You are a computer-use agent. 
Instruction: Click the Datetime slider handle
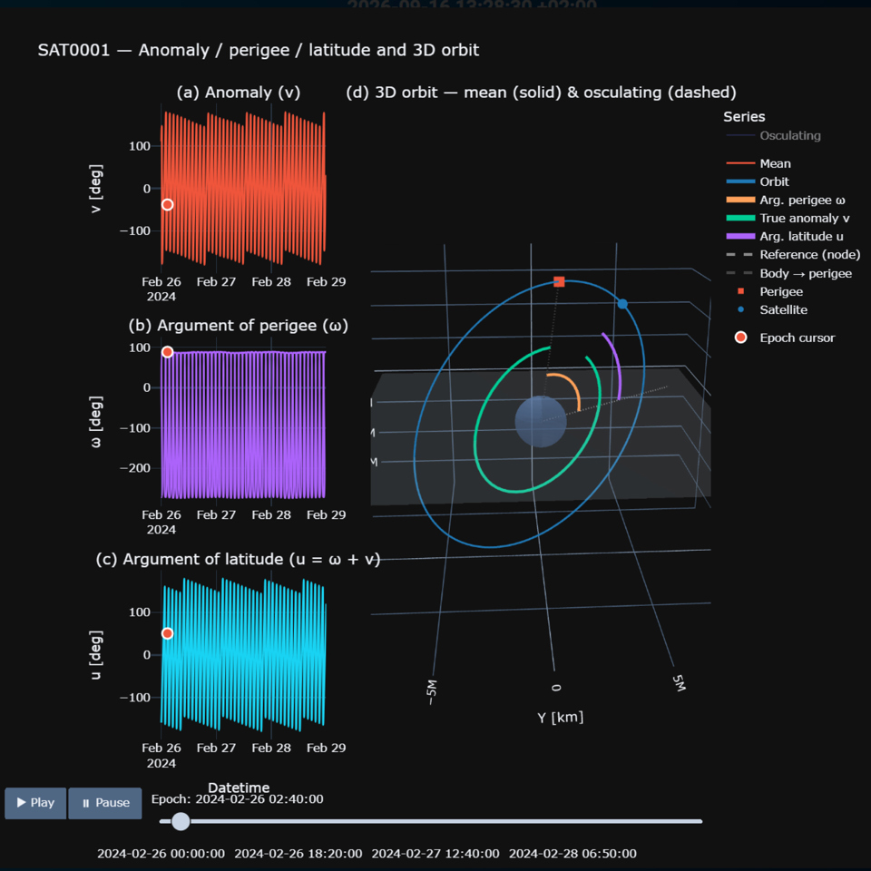tap(181, 821)
